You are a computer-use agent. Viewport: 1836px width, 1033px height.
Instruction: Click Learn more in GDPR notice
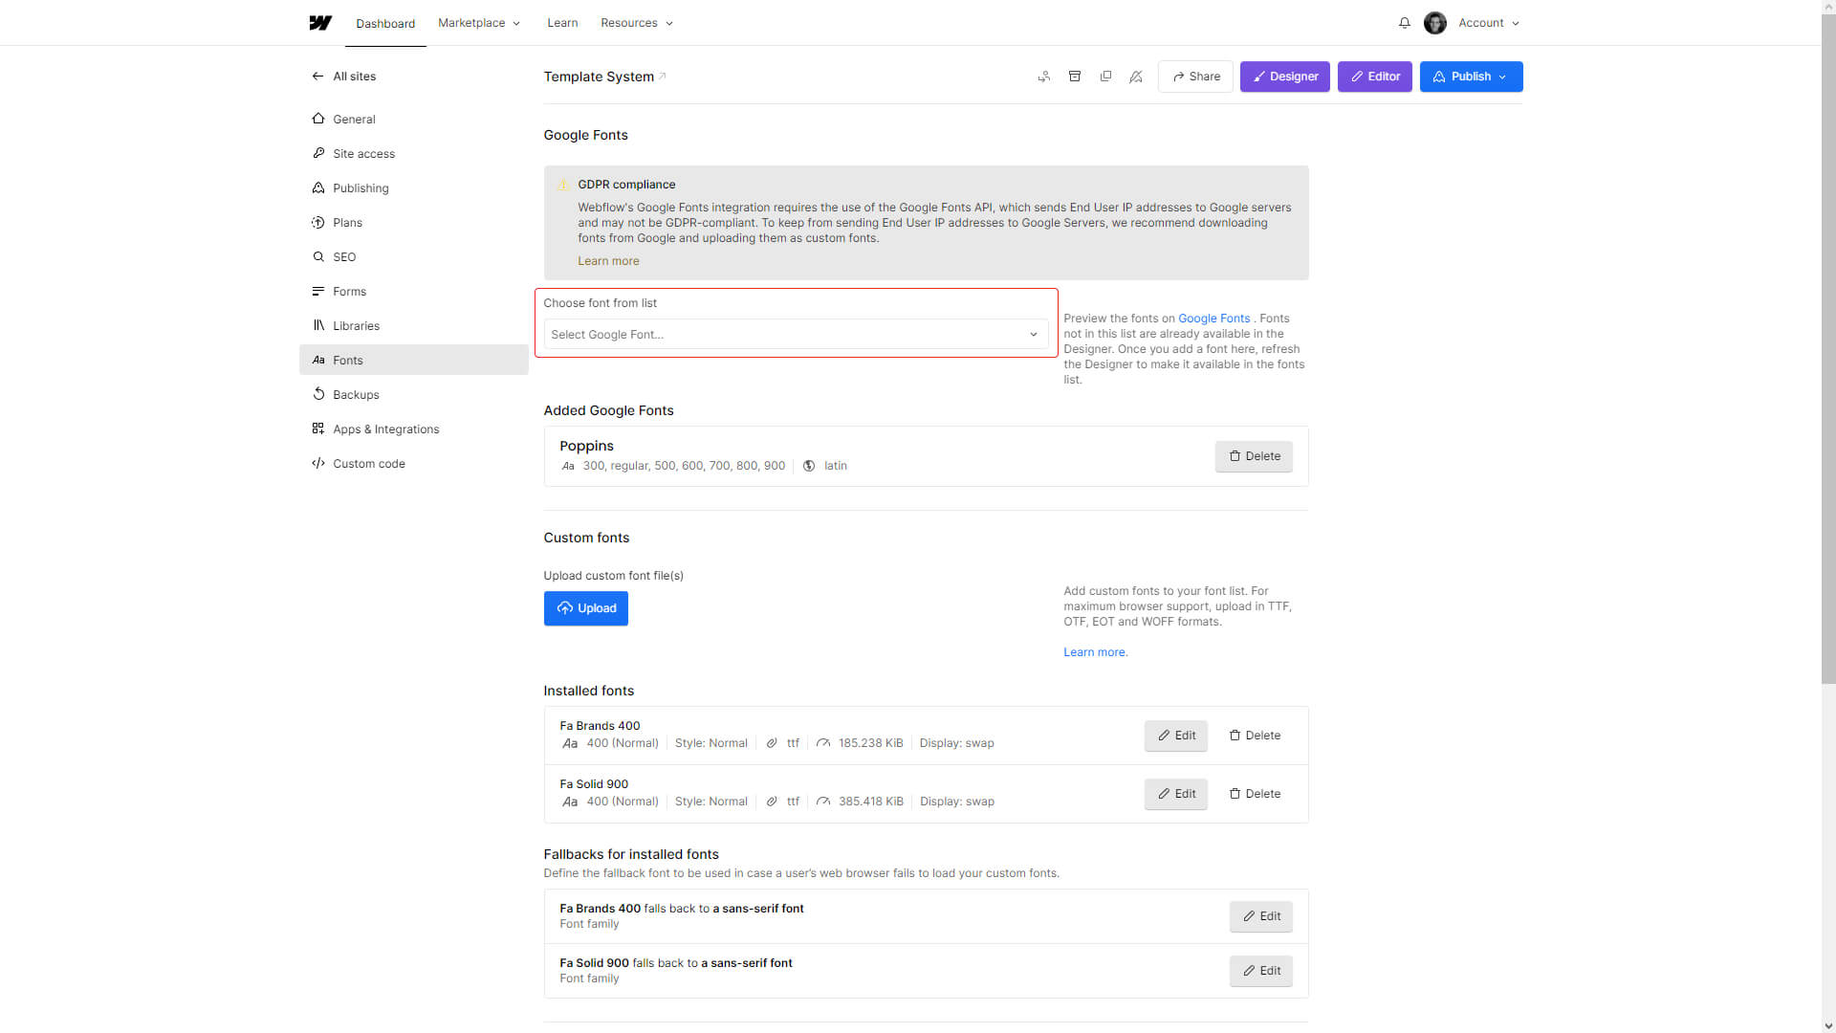click(608, 261)
